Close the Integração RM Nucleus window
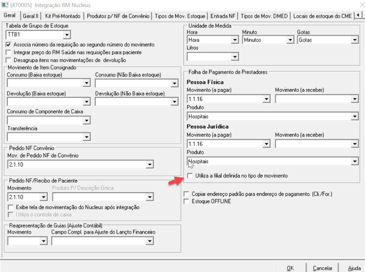Screen dimensions: 365x272 (x=362, y=5)
